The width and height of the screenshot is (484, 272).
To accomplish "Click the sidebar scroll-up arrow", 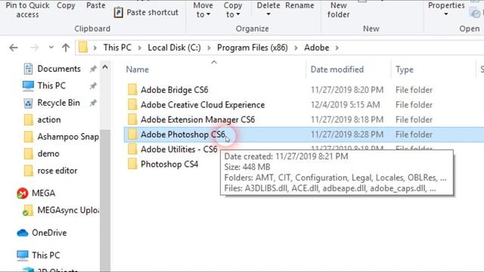I will click(x=105, y=67).
